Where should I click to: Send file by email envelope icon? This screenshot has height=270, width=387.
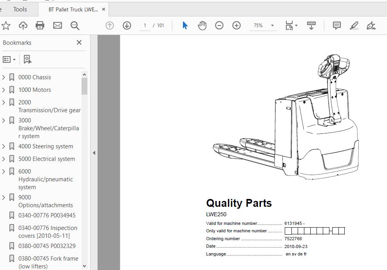[x=58, y=26]
